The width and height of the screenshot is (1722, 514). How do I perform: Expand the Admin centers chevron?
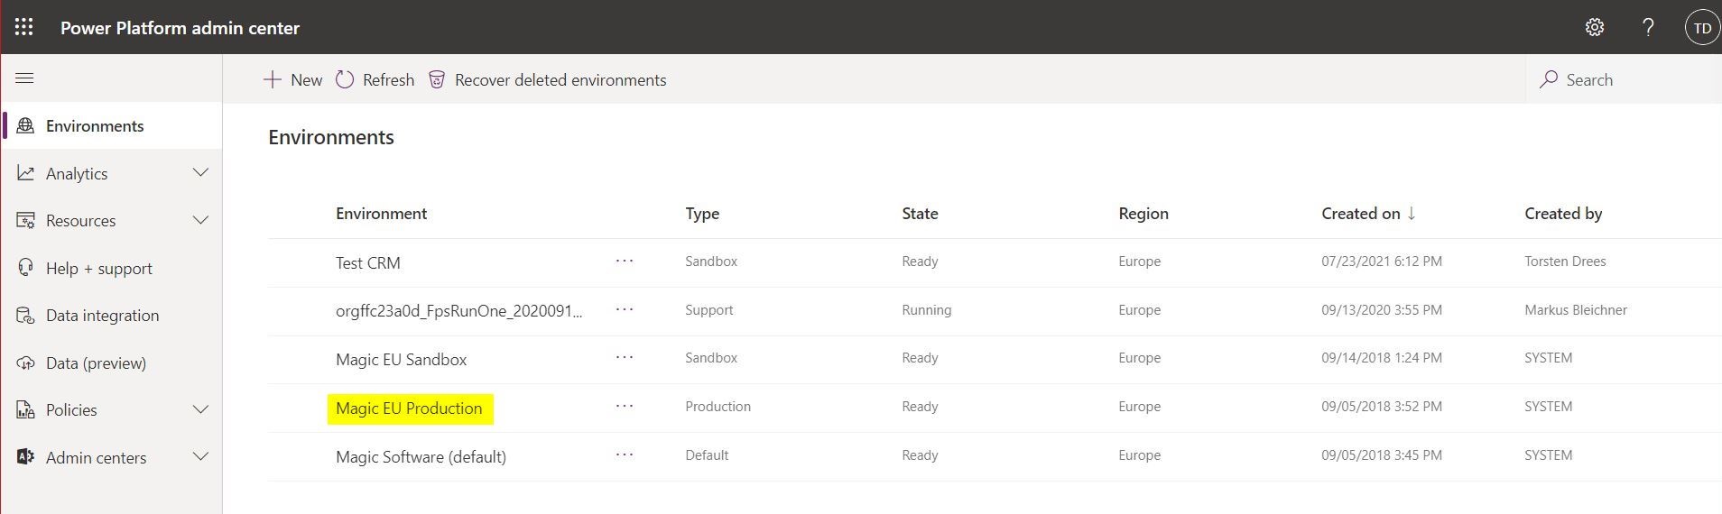(x=200, y=457)
